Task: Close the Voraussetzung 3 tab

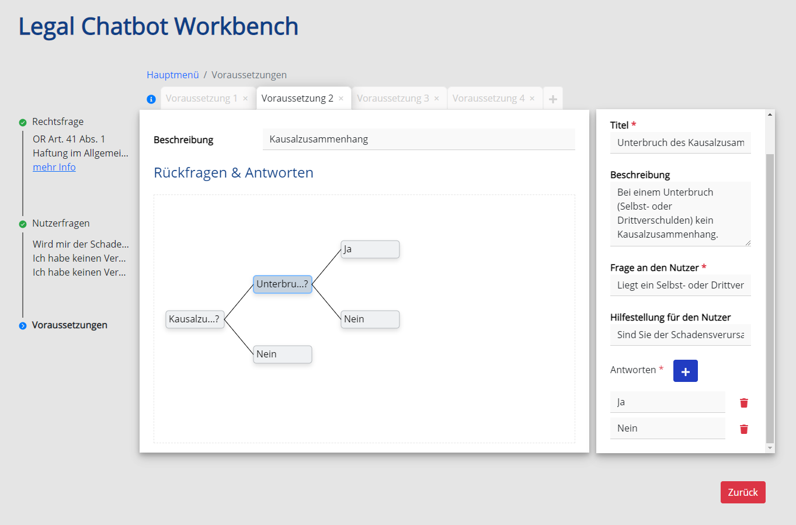Action: click(x=437, y=99)
